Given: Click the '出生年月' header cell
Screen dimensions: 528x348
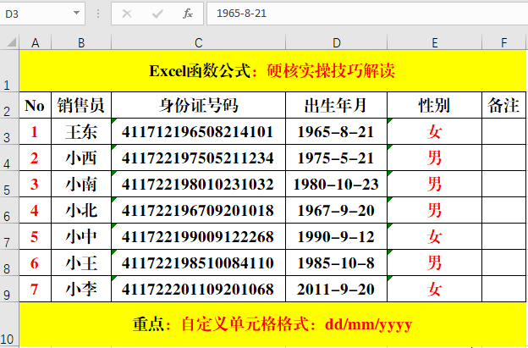Looking at the screenshot, I should 337,105.
